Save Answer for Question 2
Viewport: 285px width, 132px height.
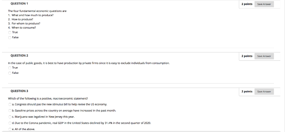click(x=264, y=56)
